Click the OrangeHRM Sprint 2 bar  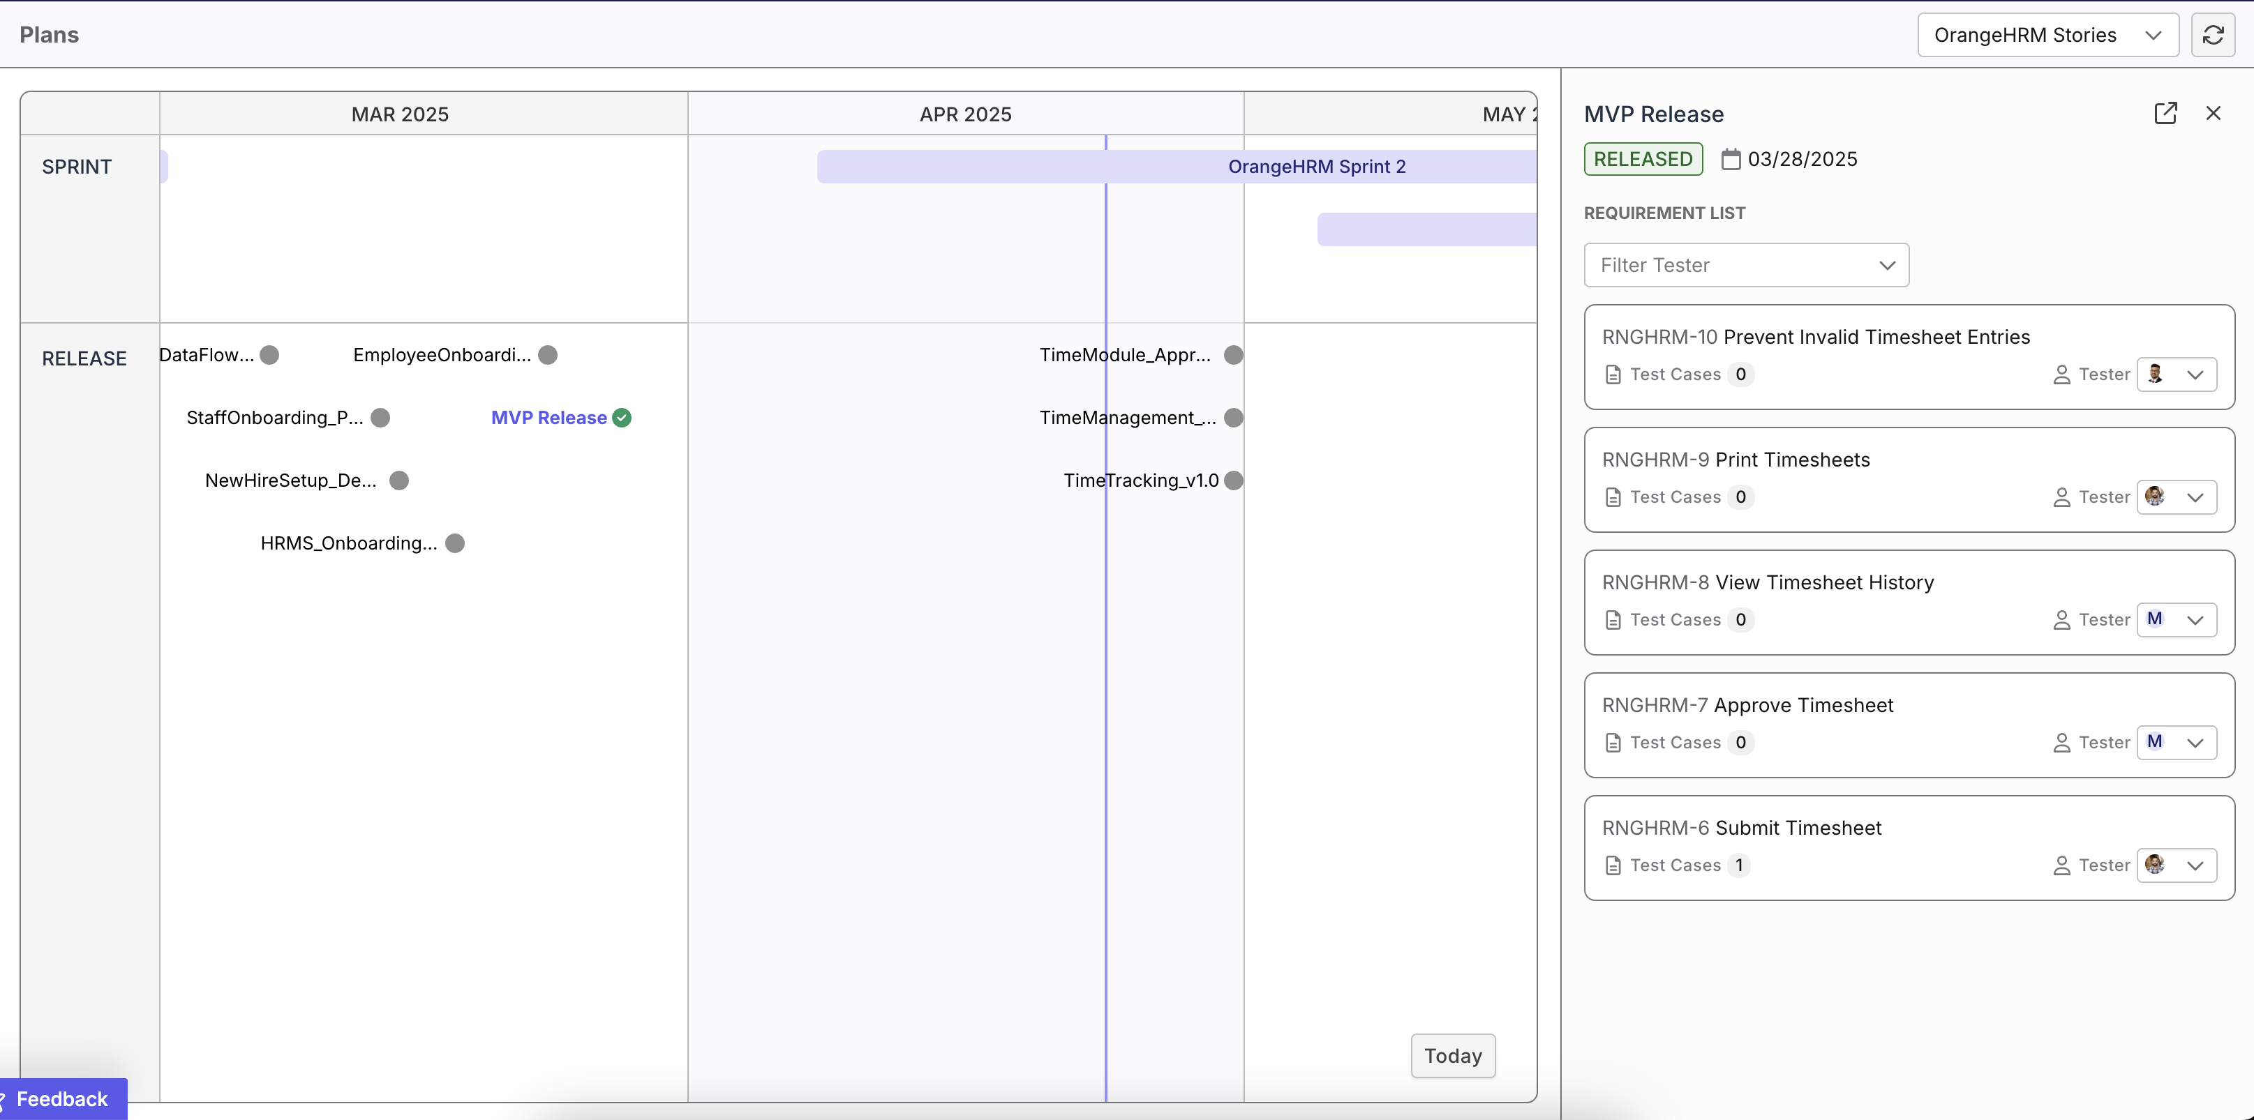coord(1316,166)
